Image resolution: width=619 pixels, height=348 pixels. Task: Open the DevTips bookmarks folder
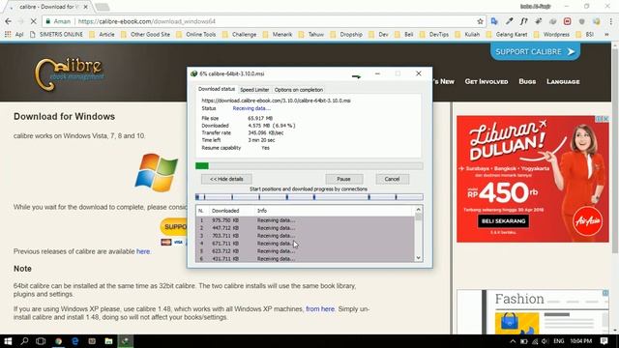(x=434, y=35)
